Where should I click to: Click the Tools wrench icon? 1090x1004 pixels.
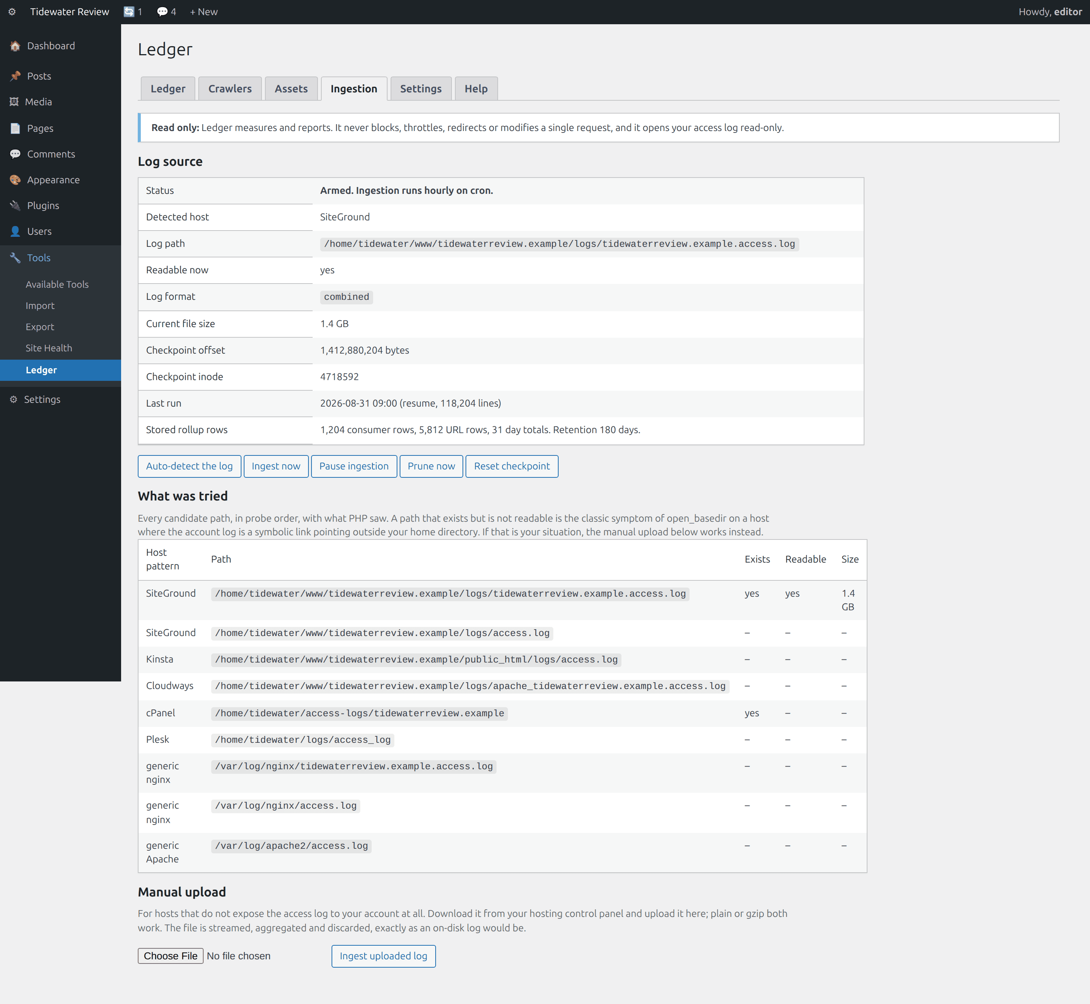[15, 258]
